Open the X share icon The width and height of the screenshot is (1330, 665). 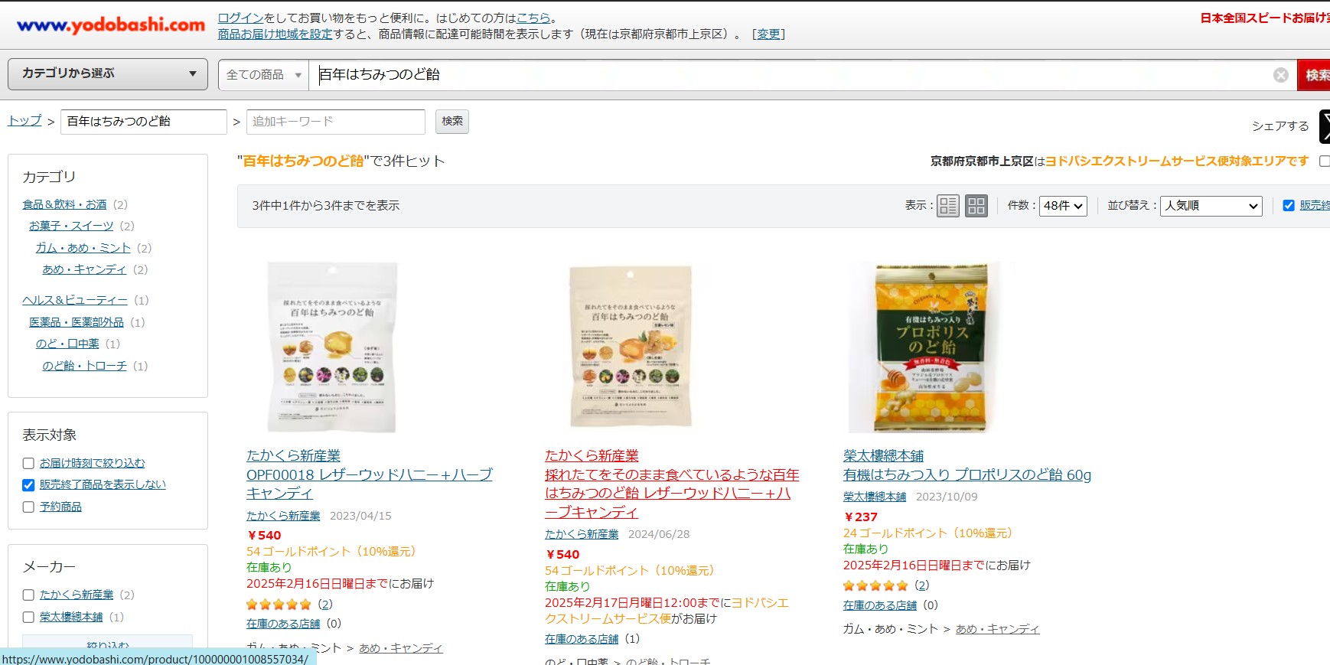tap(1325, 126)
